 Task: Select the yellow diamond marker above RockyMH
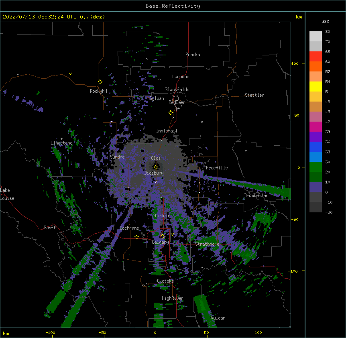tap(100, 82)
